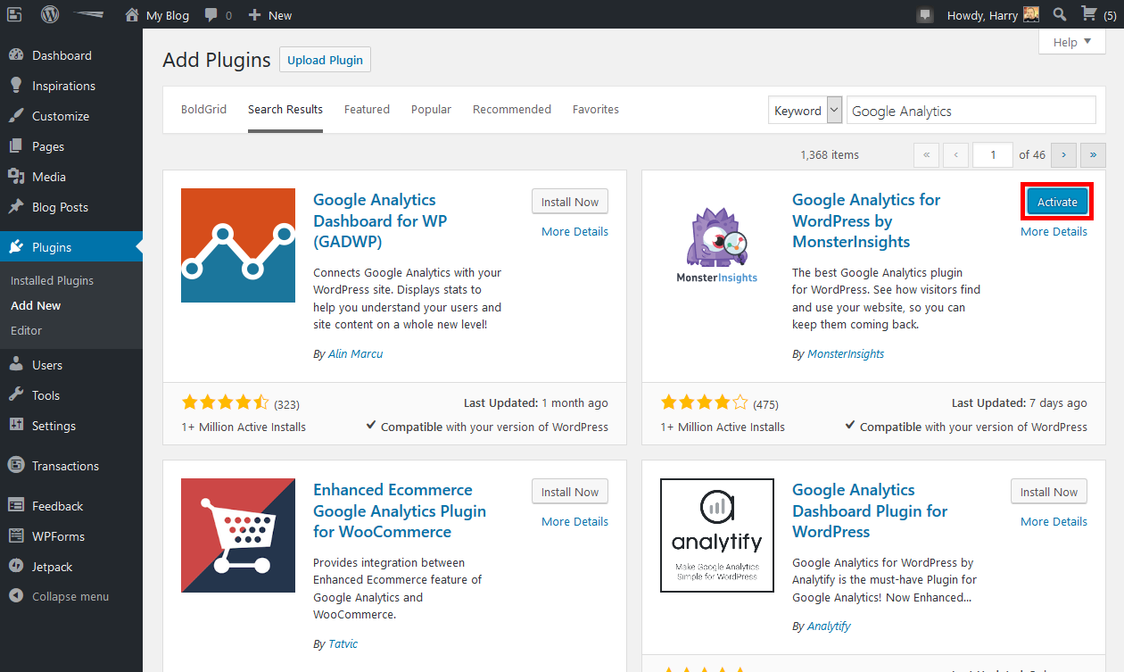
Task: Open the Favorites plugins tab
Action: point(596,109)
